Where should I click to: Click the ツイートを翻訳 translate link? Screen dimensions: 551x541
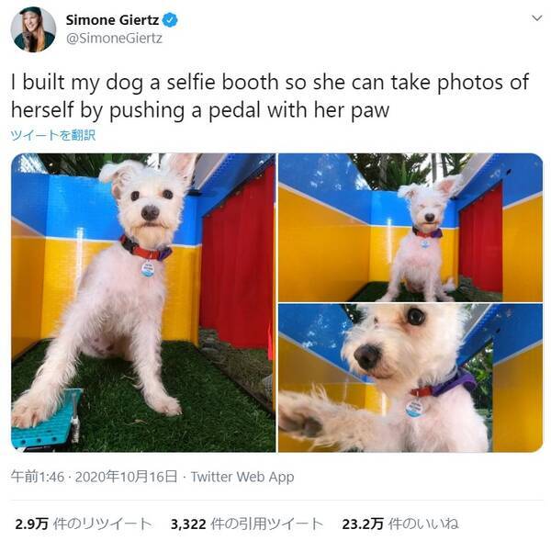53,135
